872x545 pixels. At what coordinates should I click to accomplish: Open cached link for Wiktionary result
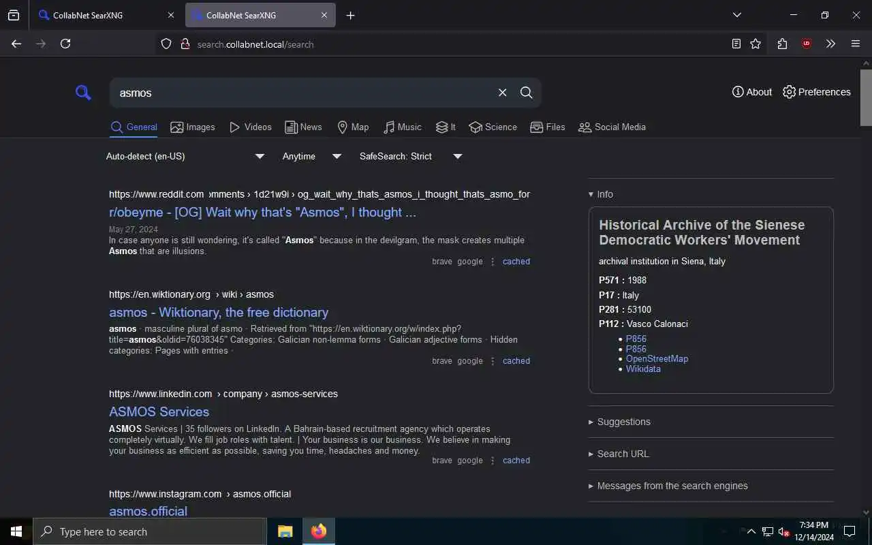516,361
